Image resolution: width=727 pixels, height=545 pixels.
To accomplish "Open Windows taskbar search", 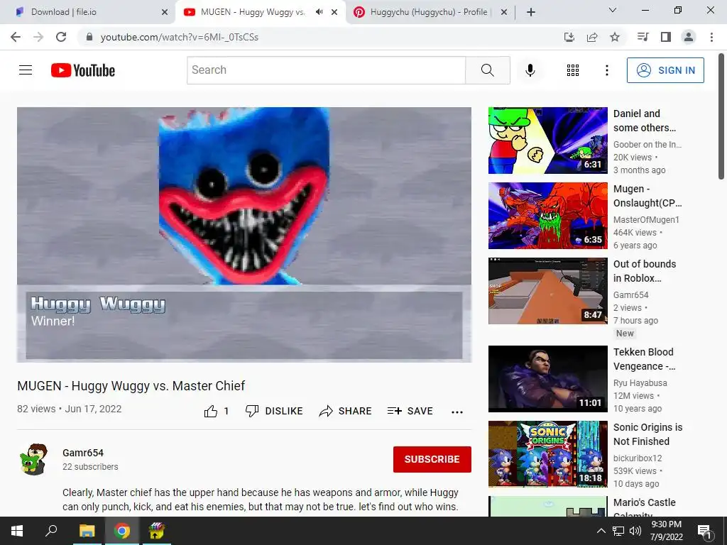I will [51, 531].
